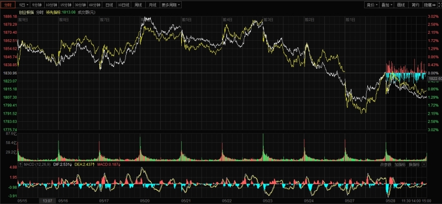Choose the 月线 period tab
Viewport: 442px width, 204px height.
152,5
